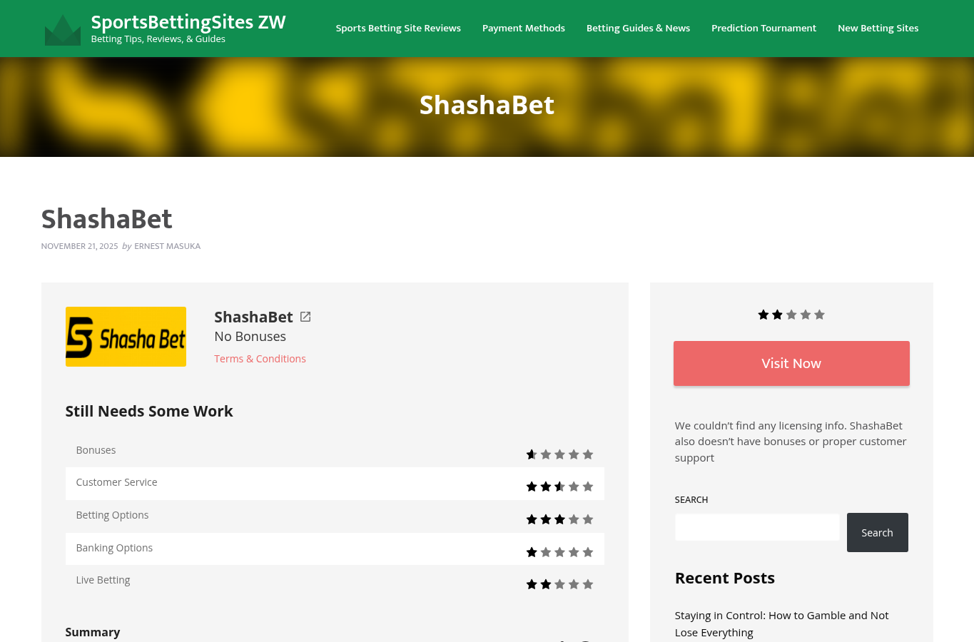Click the Visit Now button
The width and height of the screenshot is (974, 642).
tap(791, 363)
